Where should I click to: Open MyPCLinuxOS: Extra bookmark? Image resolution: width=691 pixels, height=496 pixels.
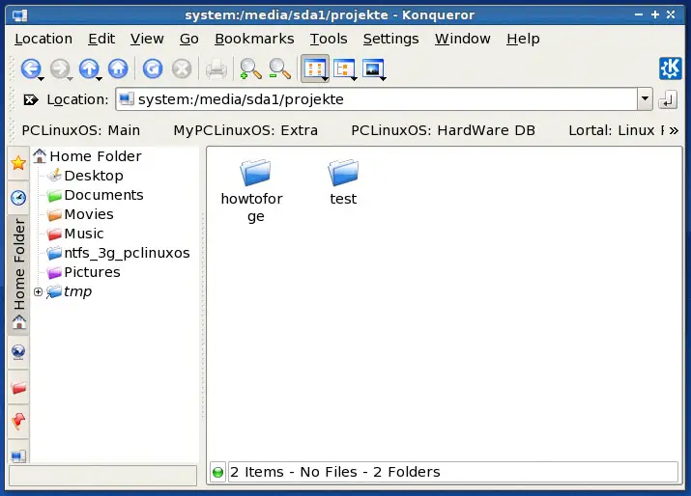[x=245, y=130]
